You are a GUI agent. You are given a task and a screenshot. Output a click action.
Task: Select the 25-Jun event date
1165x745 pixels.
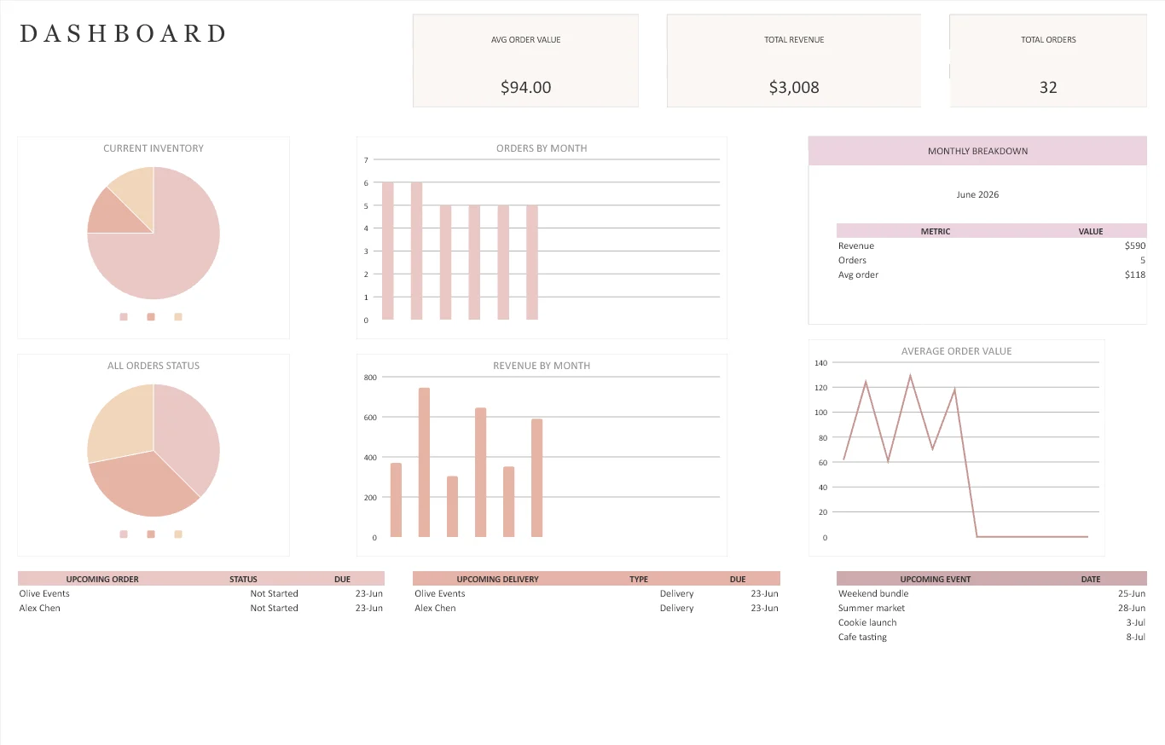tap(1132, 593)
